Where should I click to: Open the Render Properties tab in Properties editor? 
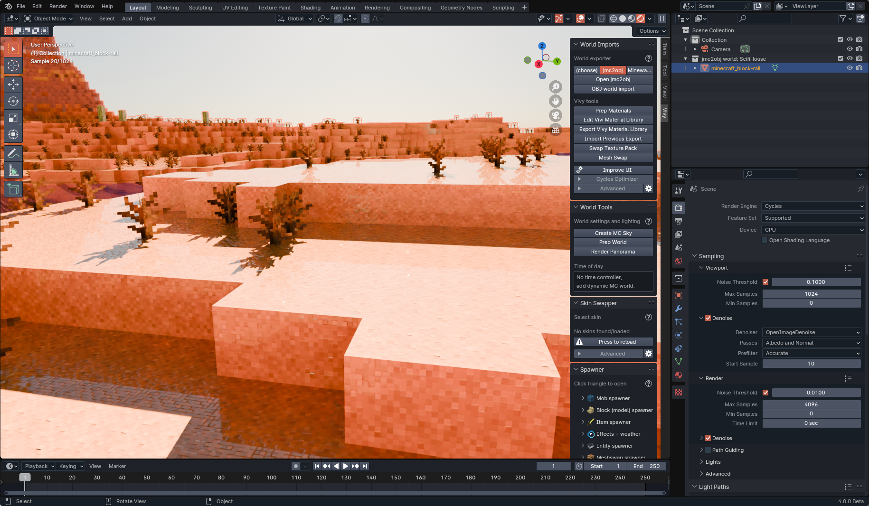tap(679, 207)
